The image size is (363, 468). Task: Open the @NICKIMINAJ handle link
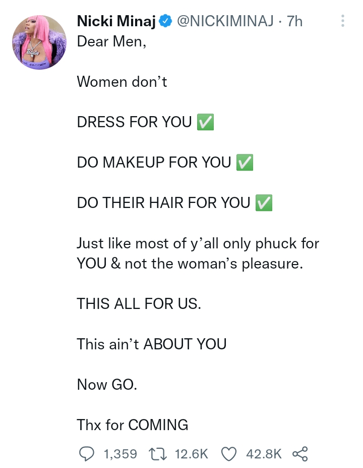click(x=225, y=21)
